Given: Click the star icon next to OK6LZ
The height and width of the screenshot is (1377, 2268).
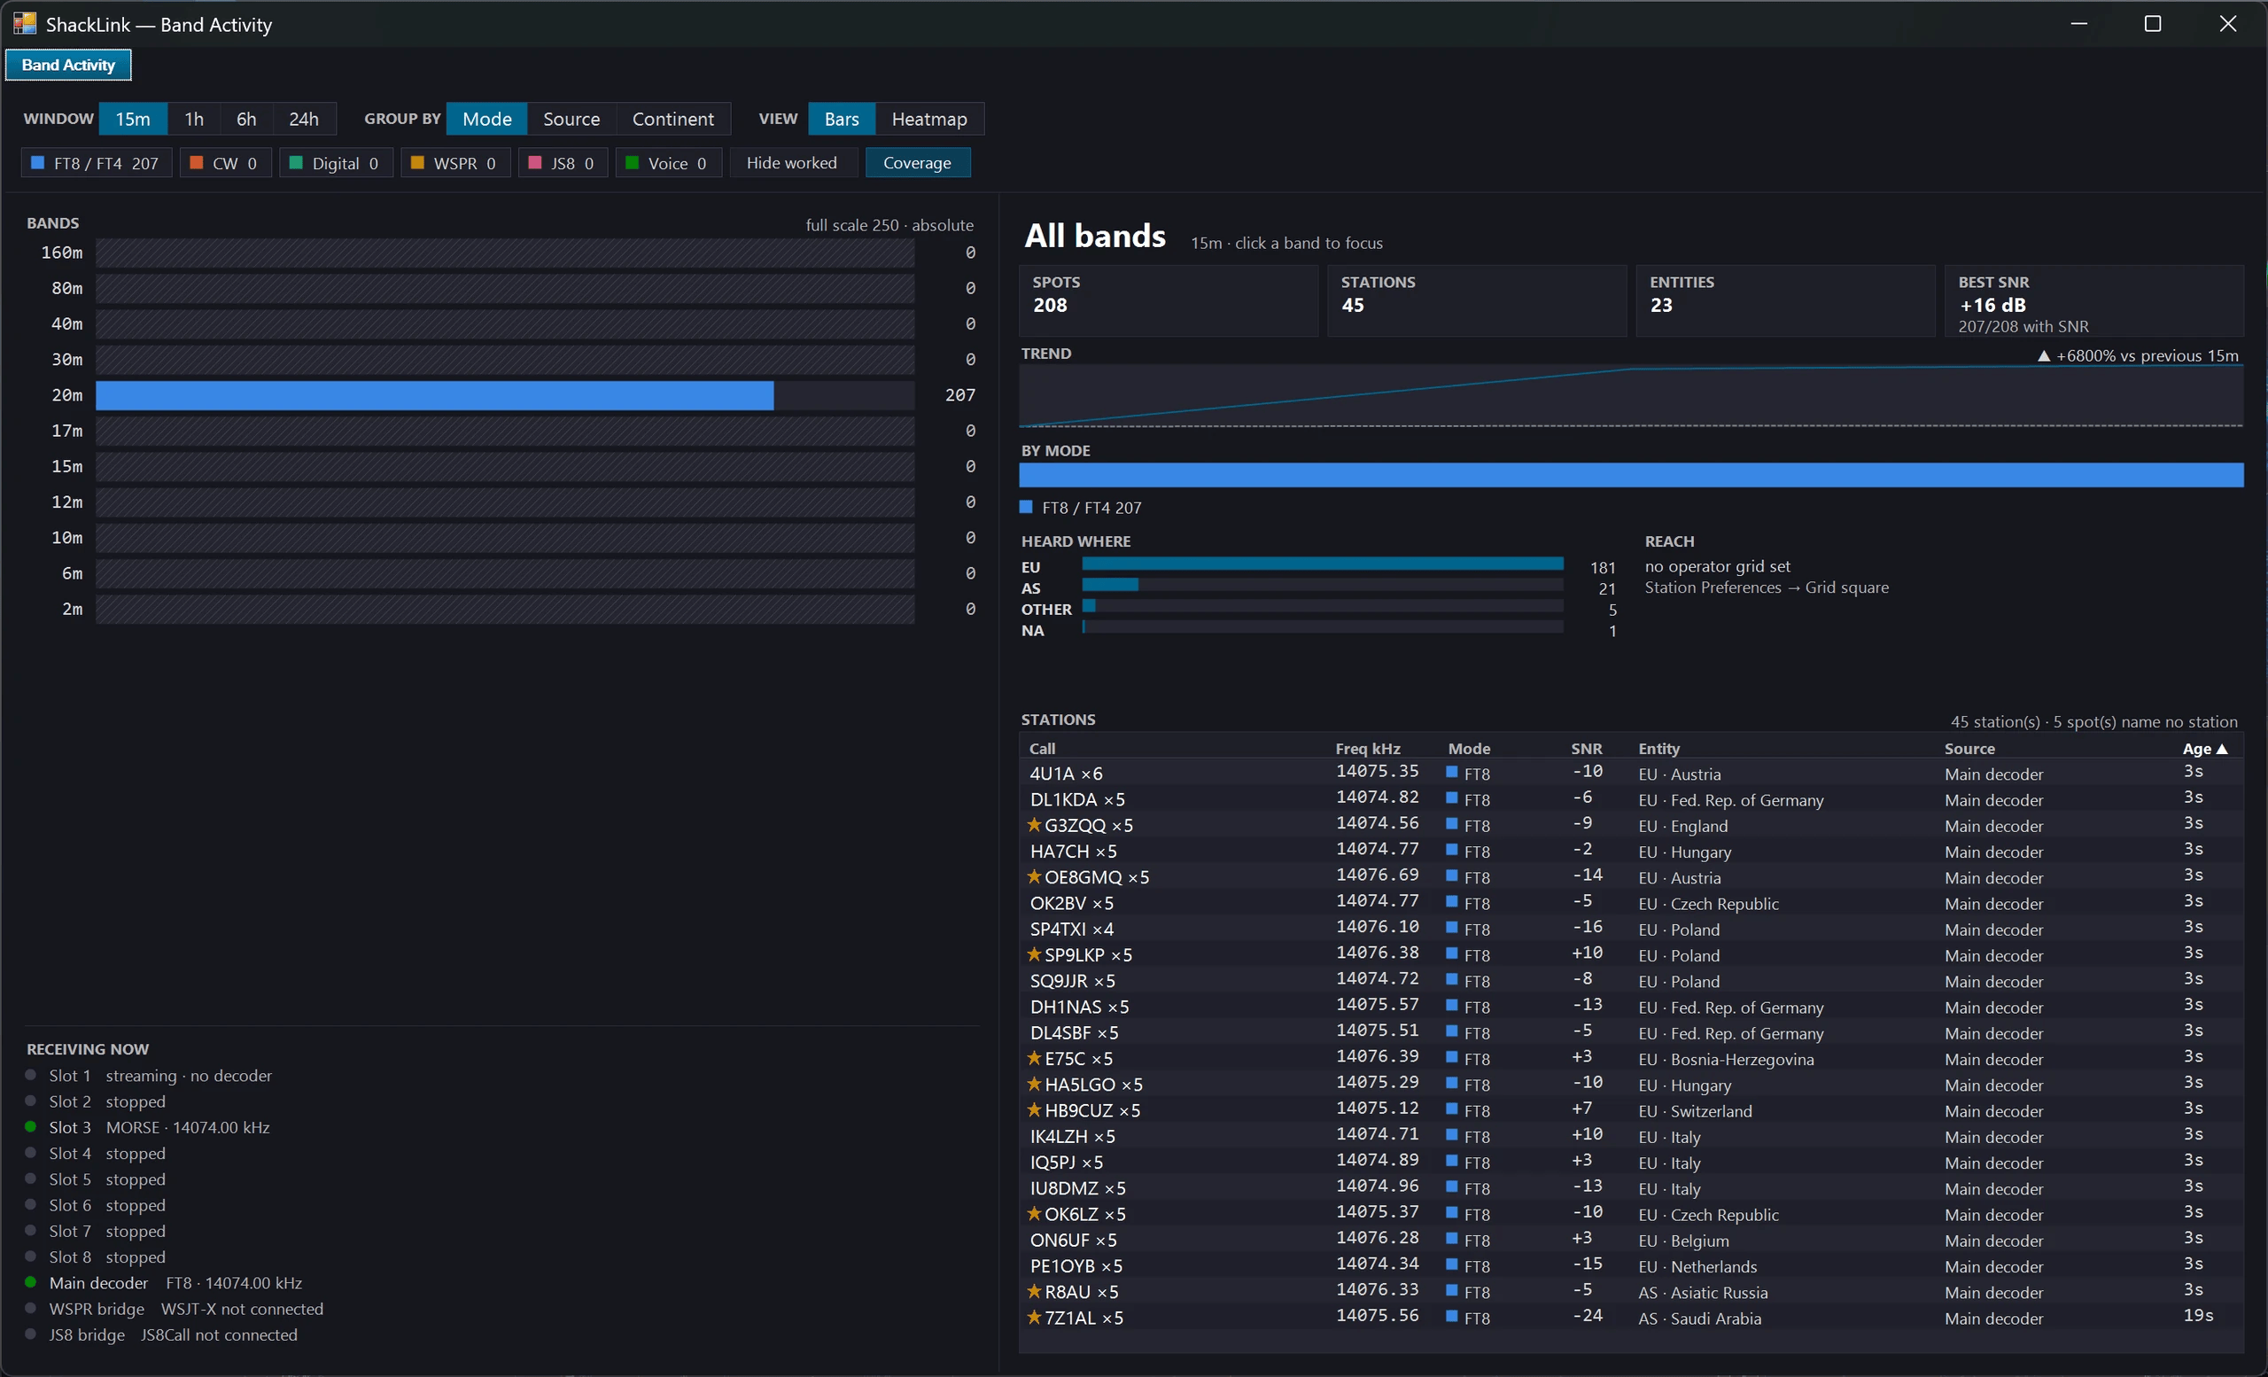Looking at the screenshot, I should tap(1034, 1213).
